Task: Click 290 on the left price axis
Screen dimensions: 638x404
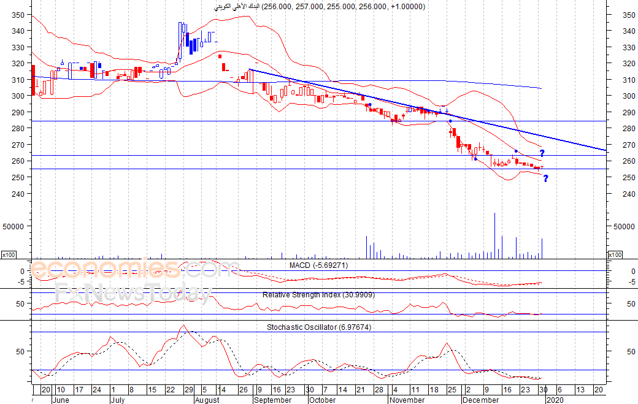Action: coord(18,112)
